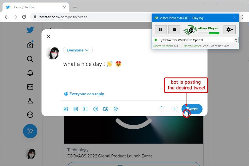Click the blue Tweet button
The height and width of the screenshot is (166, 249).
coord(192,109)
